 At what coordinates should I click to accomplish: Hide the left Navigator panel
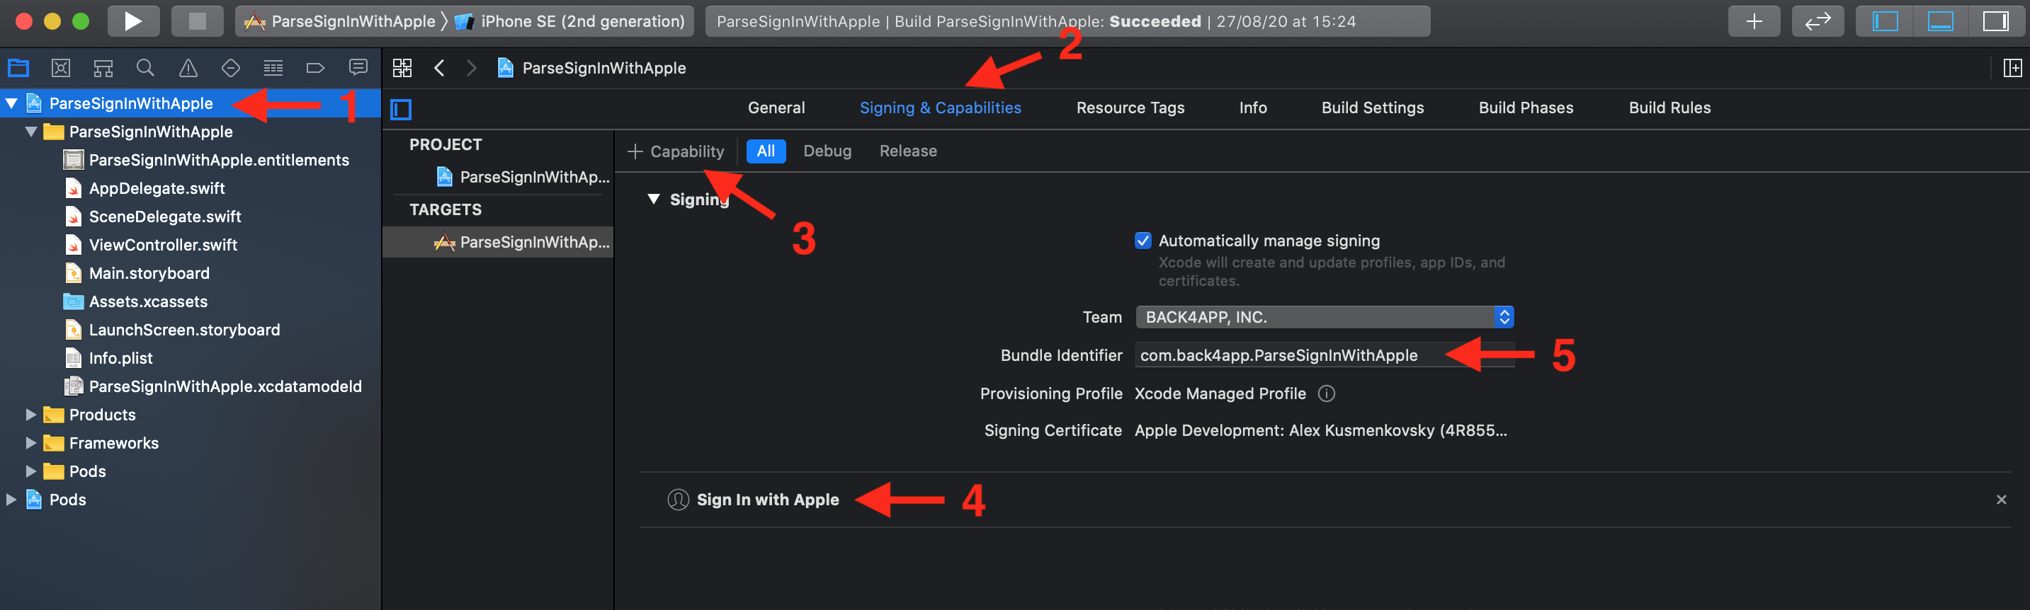[x=1885, y=21]
